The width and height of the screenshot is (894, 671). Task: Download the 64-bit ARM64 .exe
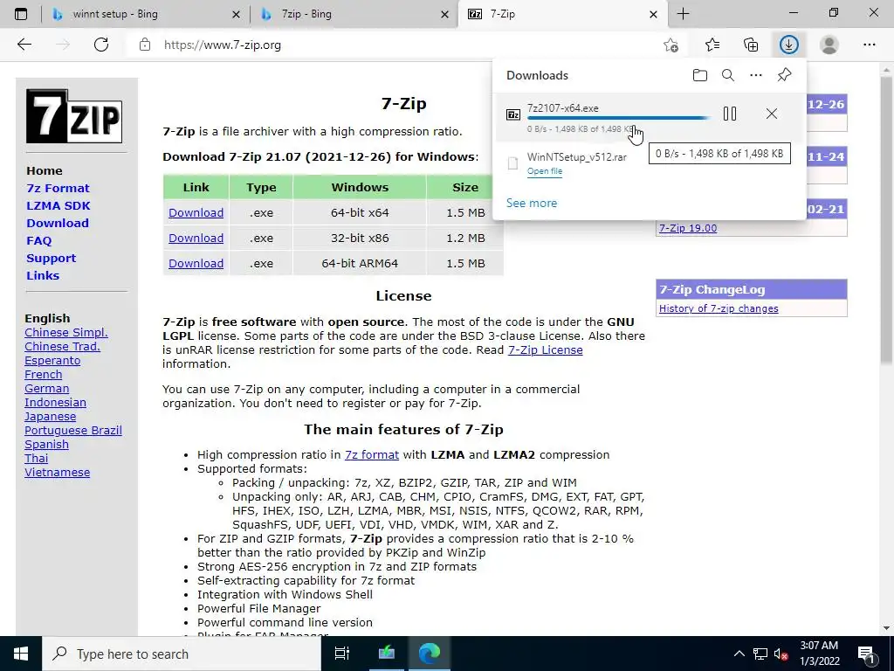click(196, 263)
